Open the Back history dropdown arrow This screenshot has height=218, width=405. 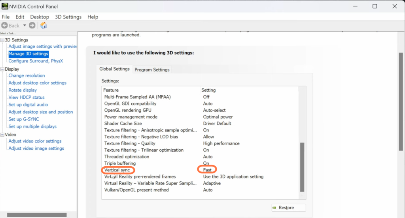25,25
